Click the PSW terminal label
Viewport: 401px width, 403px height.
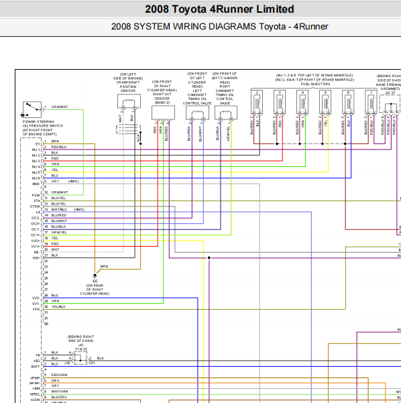36,195
